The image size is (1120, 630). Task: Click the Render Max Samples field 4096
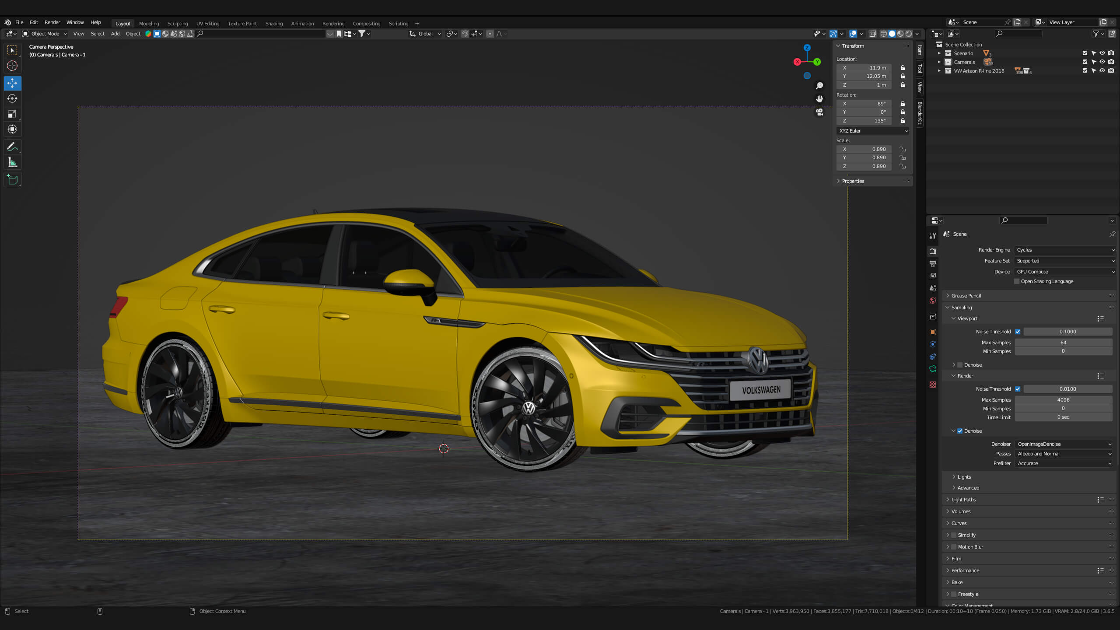pos(1064,400)
